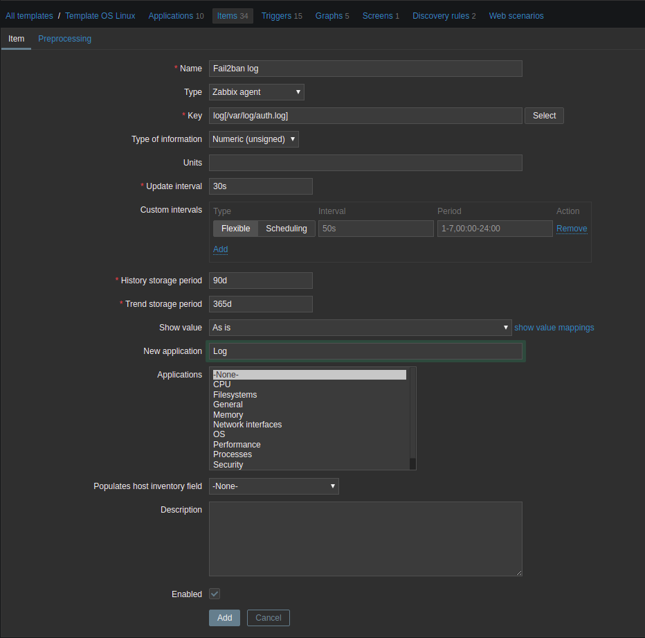Open Populates host inventory field dropdown
The image size is (645, 638).
click(273, 486)
